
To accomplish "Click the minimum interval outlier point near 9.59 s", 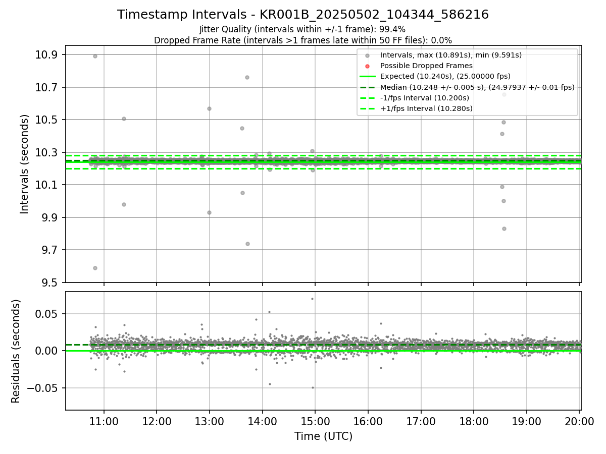I will [x=95, y=268].
